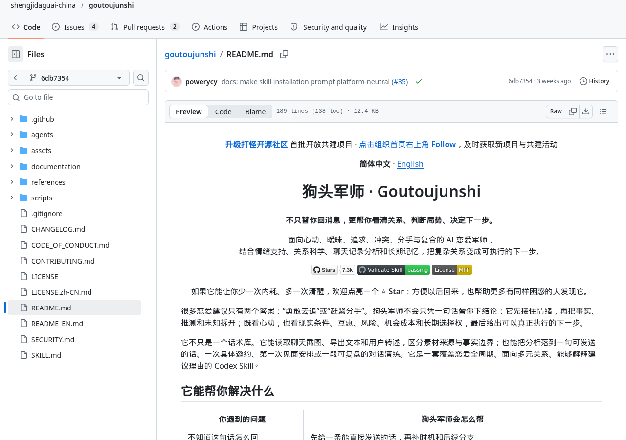This screenshot has height=440, width=626.
Task: Open the English README link
Action: pyautogui.click(x=410, y=164)
